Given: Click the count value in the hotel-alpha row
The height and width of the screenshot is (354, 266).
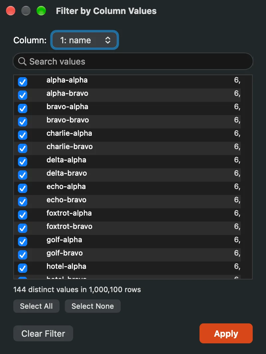Looking at the screenshot, I should 237,267.
